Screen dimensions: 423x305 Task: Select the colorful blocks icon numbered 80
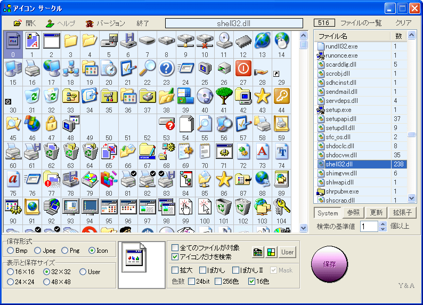[109, 183]
